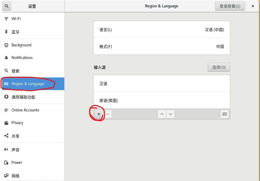Move input source up with up arrow
The height and width of the screenshot is (181, 260).
pos(162,114)
